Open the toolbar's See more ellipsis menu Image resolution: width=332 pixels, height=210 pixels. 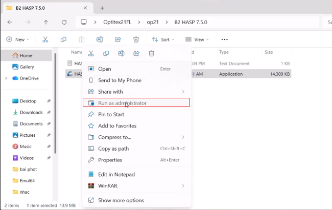(x=224, y=39)
